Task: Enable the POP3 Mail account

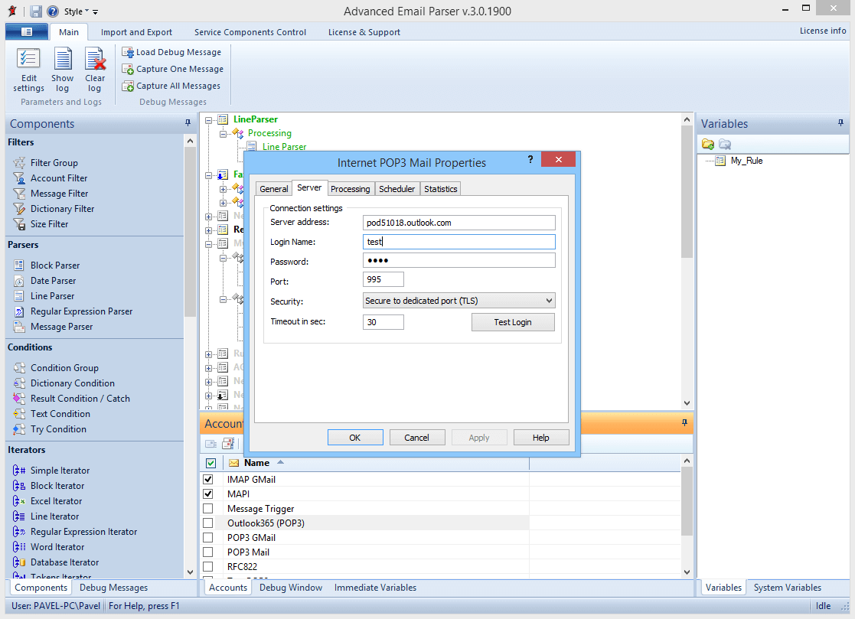Action: pyautogui.click(x=207, y=552)
